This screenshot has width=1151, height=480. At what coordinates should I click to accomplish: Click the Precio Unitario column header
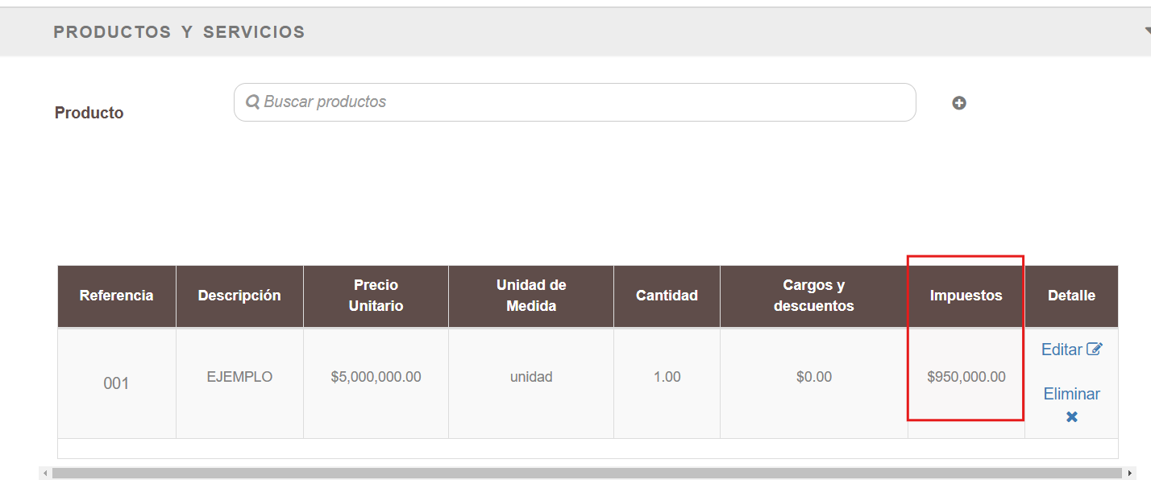pyautogui.click(x=376, y=296)
